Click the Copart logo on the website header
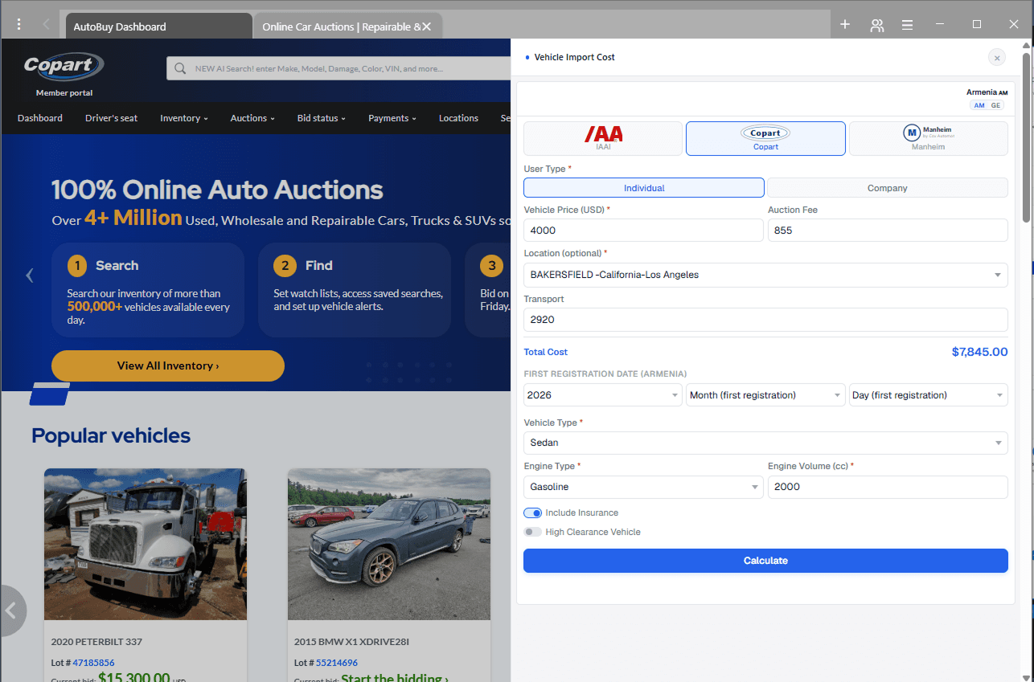Viewport: 1034px width, 682px height. (64, 66)
